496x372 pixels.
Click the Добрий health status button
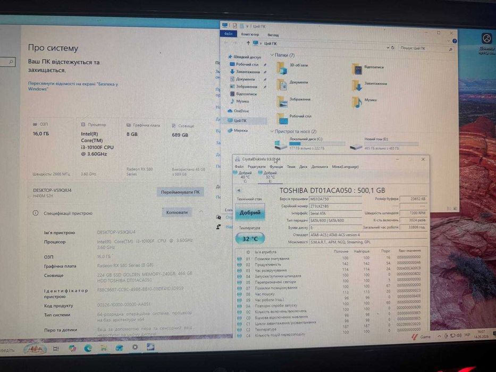coord(250,213)
